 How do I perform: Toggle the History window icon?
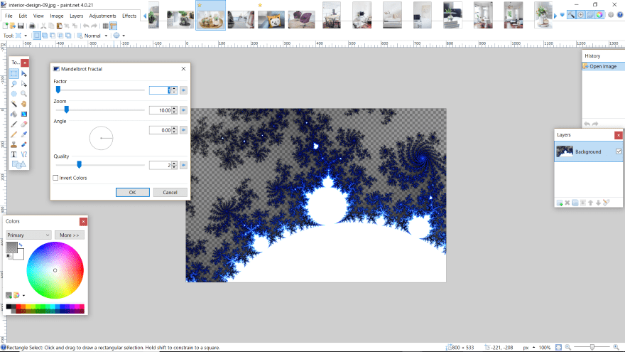tap(580, 15)
